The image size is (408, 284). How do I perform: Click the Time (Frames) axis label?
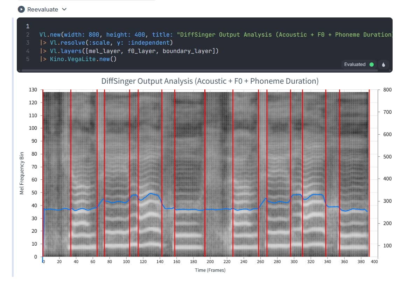[x=210, y=270]
